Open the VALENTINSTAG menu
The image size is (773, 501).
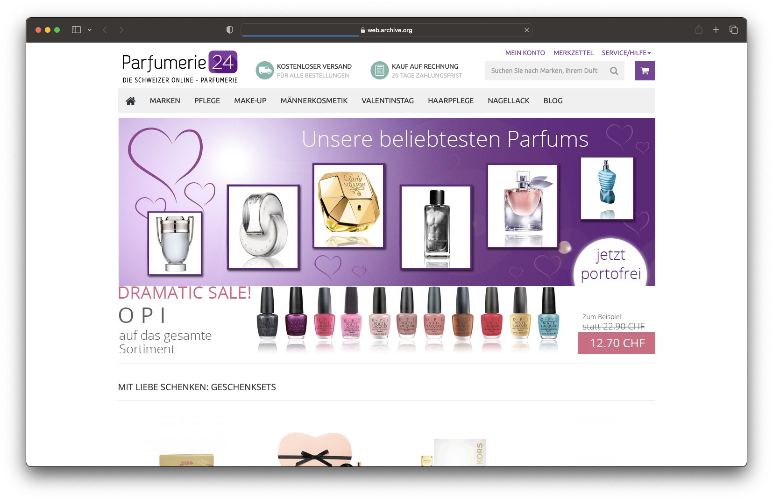388,101
